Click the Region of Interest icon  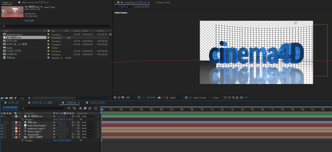pyautogui.click(x=186, y=98)
